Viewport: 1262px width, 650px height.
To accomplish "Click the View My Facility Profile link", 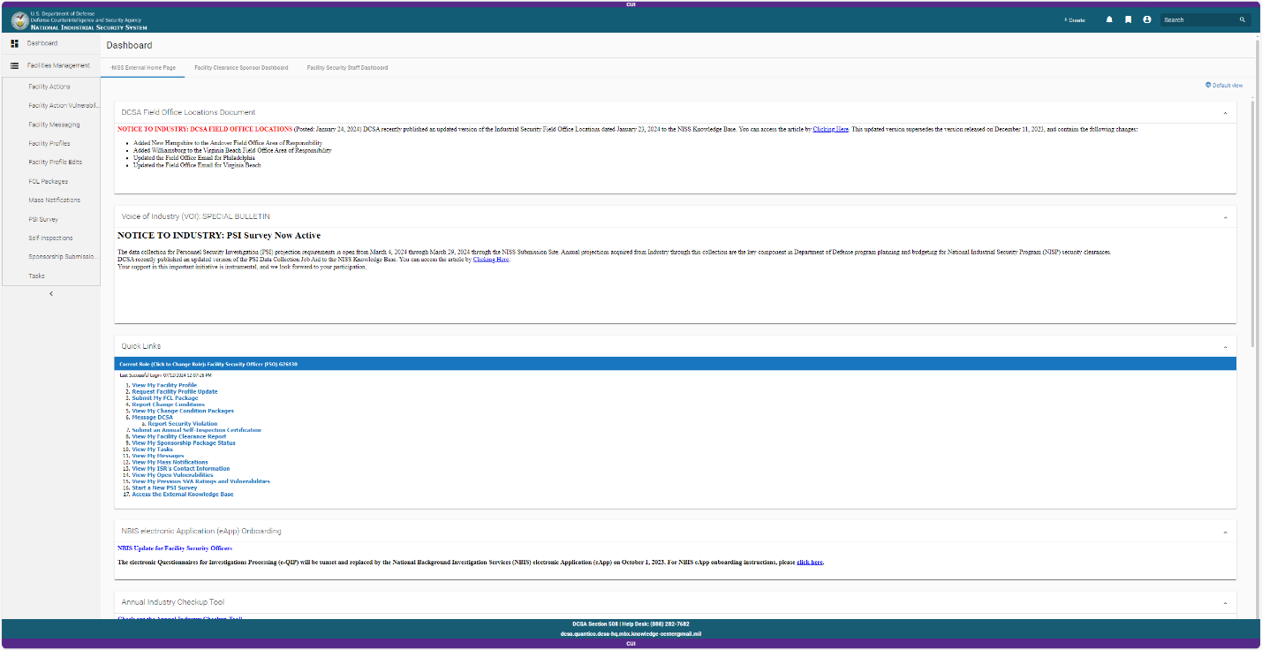I will click(164, 385).
